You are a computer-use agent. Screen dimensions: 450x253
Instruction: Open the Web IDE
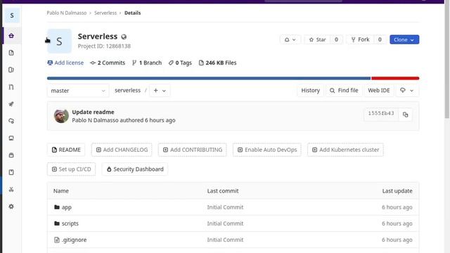point(379,91)
